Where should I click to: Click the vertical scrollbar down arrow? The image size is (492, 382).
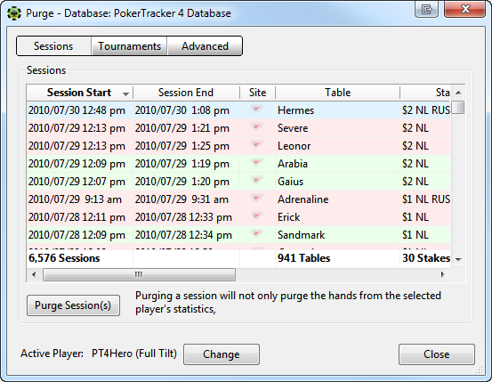pyautogui.click(x=458, y=259)
